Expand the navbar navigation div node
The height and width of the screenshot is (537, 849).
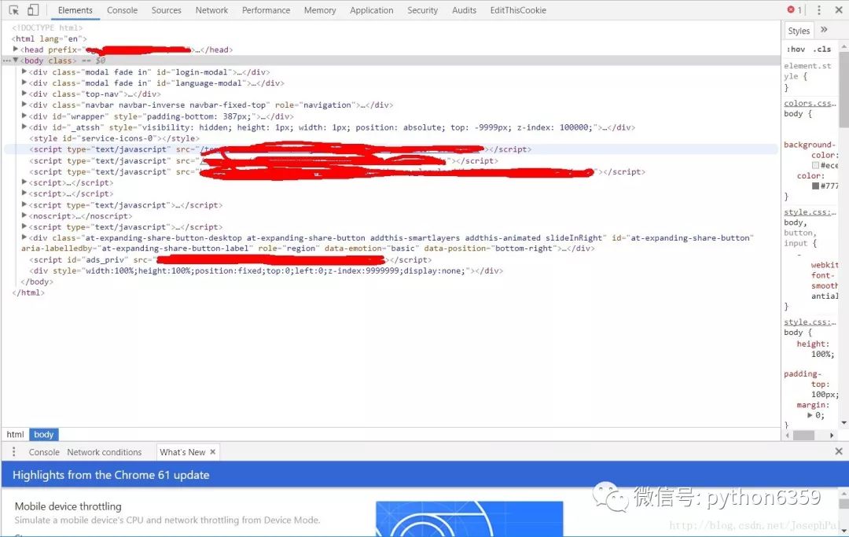point(24,105)
